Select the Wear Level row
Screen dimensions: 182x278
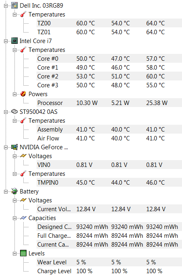[109, 262]
